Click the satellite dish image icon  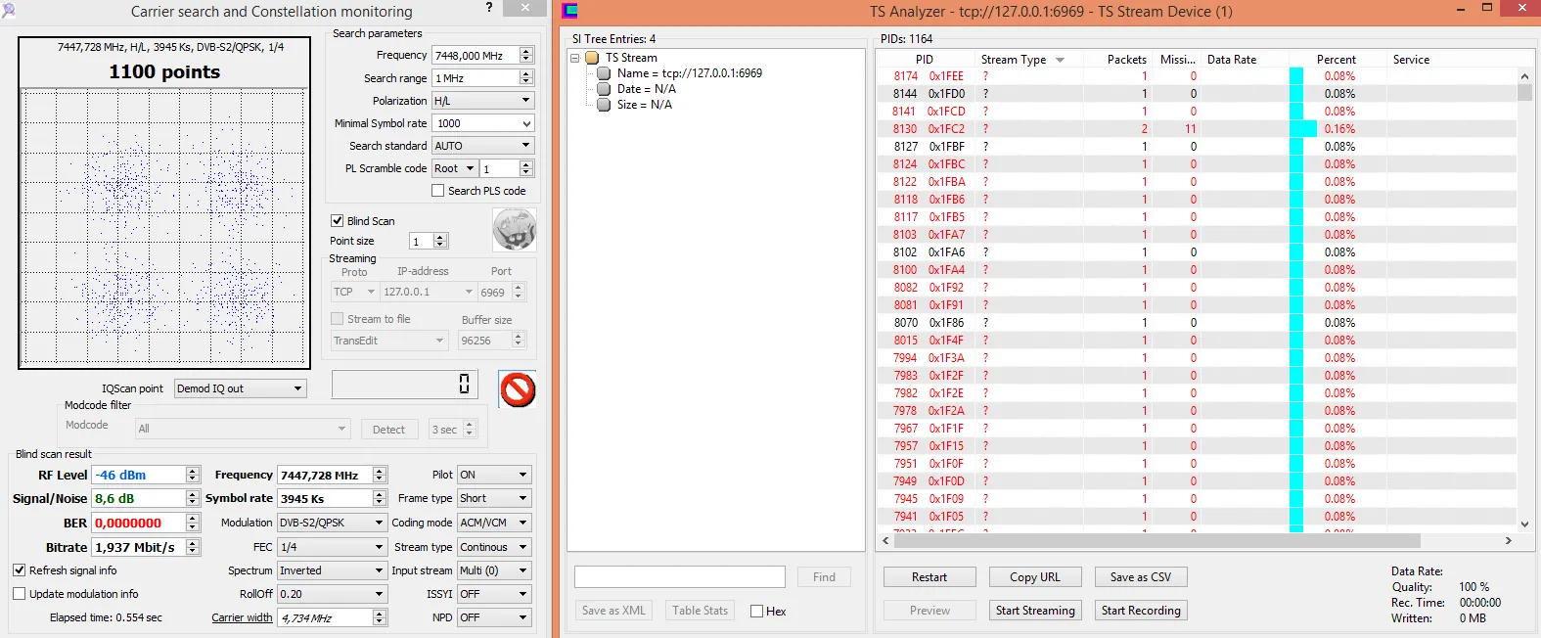pyautogui.click(x=514, y=231)
